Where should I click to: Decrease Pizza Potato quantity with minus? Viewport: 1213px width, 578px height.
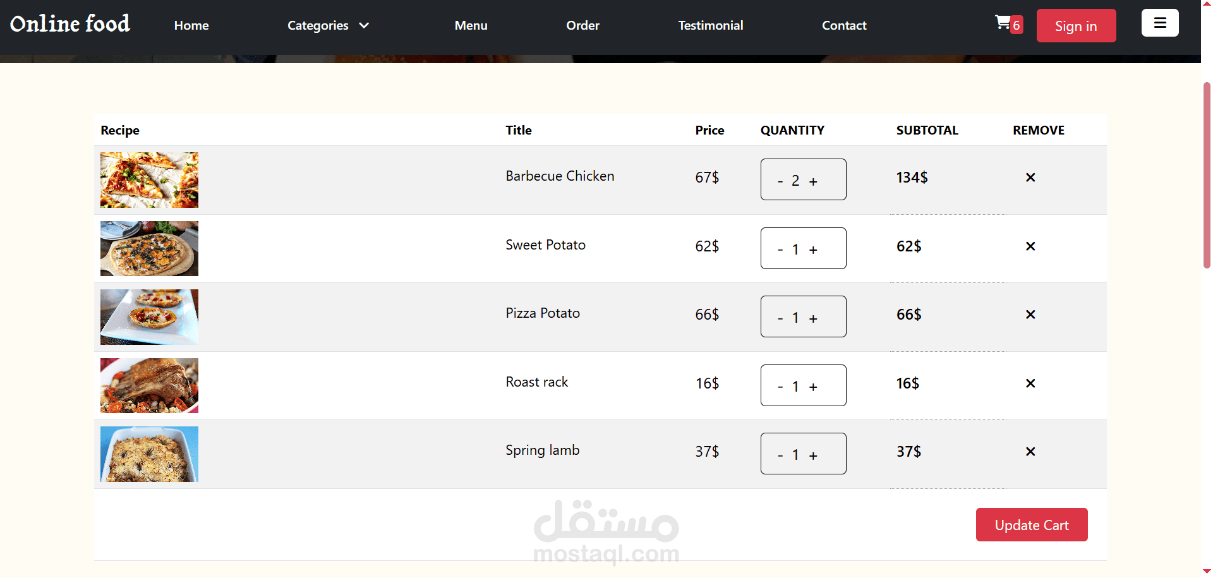coord(780,318)
